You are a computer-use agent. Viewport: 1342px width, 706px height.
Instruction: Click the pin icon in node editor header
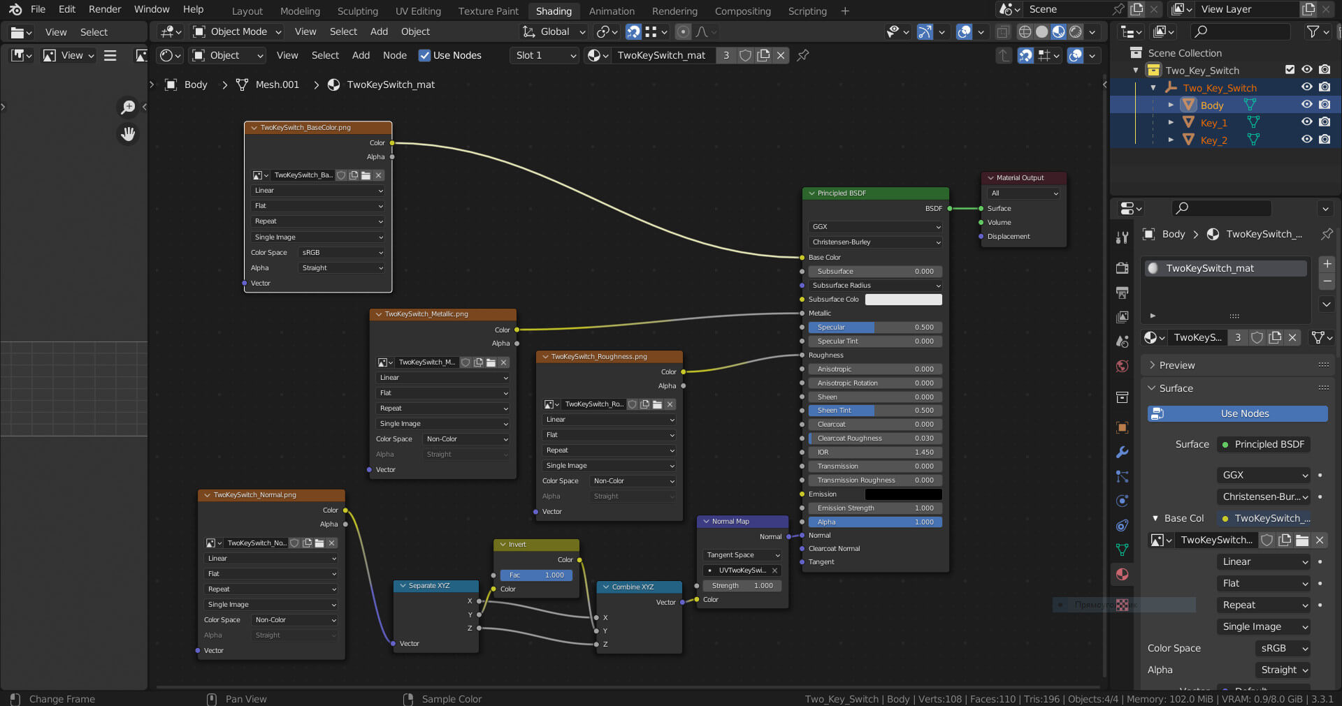[803, 55]
